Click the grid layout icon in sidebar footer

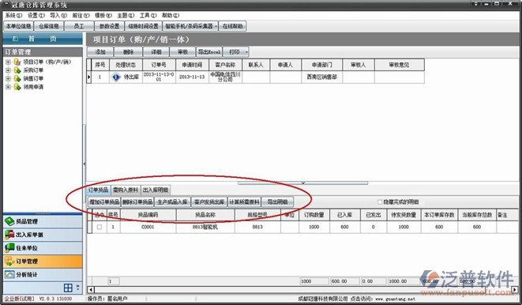(68, 288)
